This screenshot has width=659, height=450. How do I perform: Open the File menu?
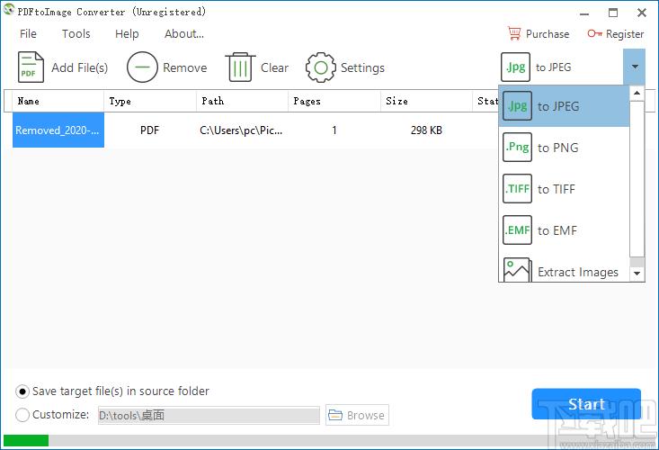coord(28,33)
